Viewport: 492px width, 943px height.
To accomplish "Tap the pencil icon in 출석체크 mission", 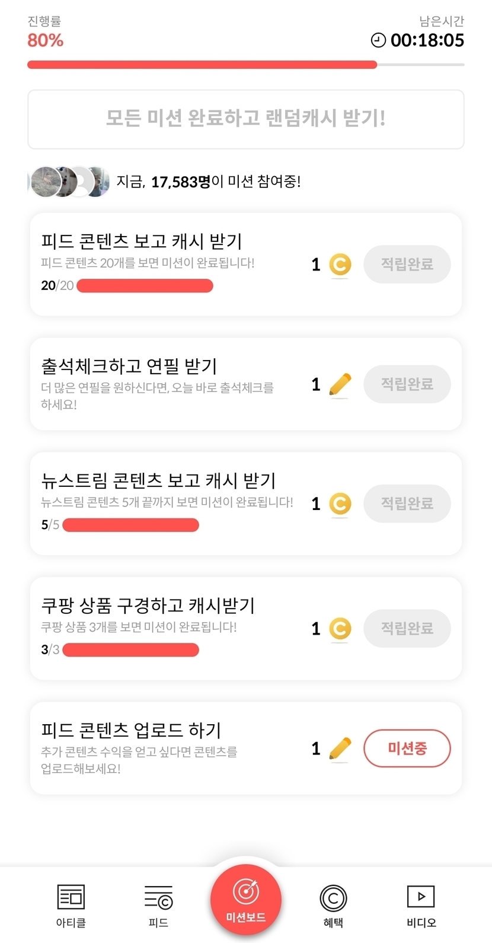I will [340, 385].
